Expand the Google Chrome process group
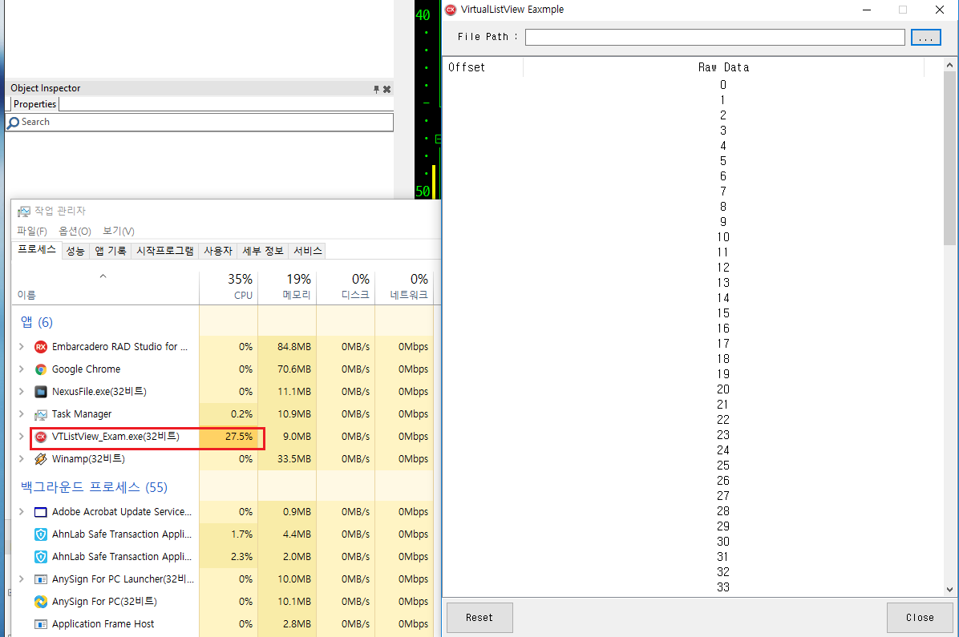Screen dimensions: 959x637 click(22, 369)
